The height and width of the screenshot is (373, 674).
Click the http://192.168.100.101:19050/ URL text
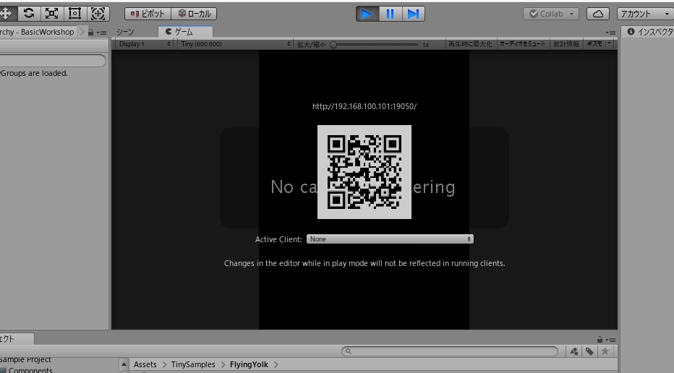364,106
